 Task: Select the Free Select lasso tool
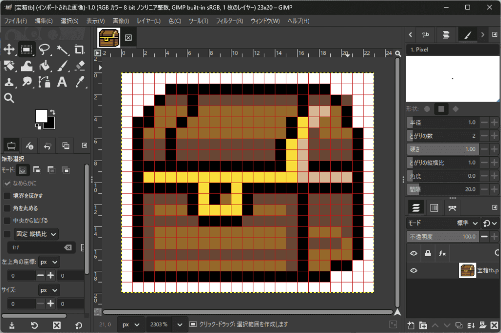(x=45, y=49)
